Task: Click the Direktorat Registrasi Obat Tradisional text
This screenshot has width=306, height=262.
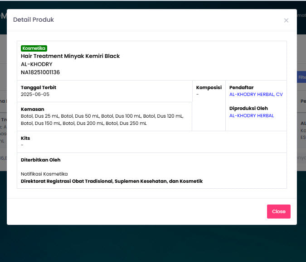Action: [x=112, y=181]
